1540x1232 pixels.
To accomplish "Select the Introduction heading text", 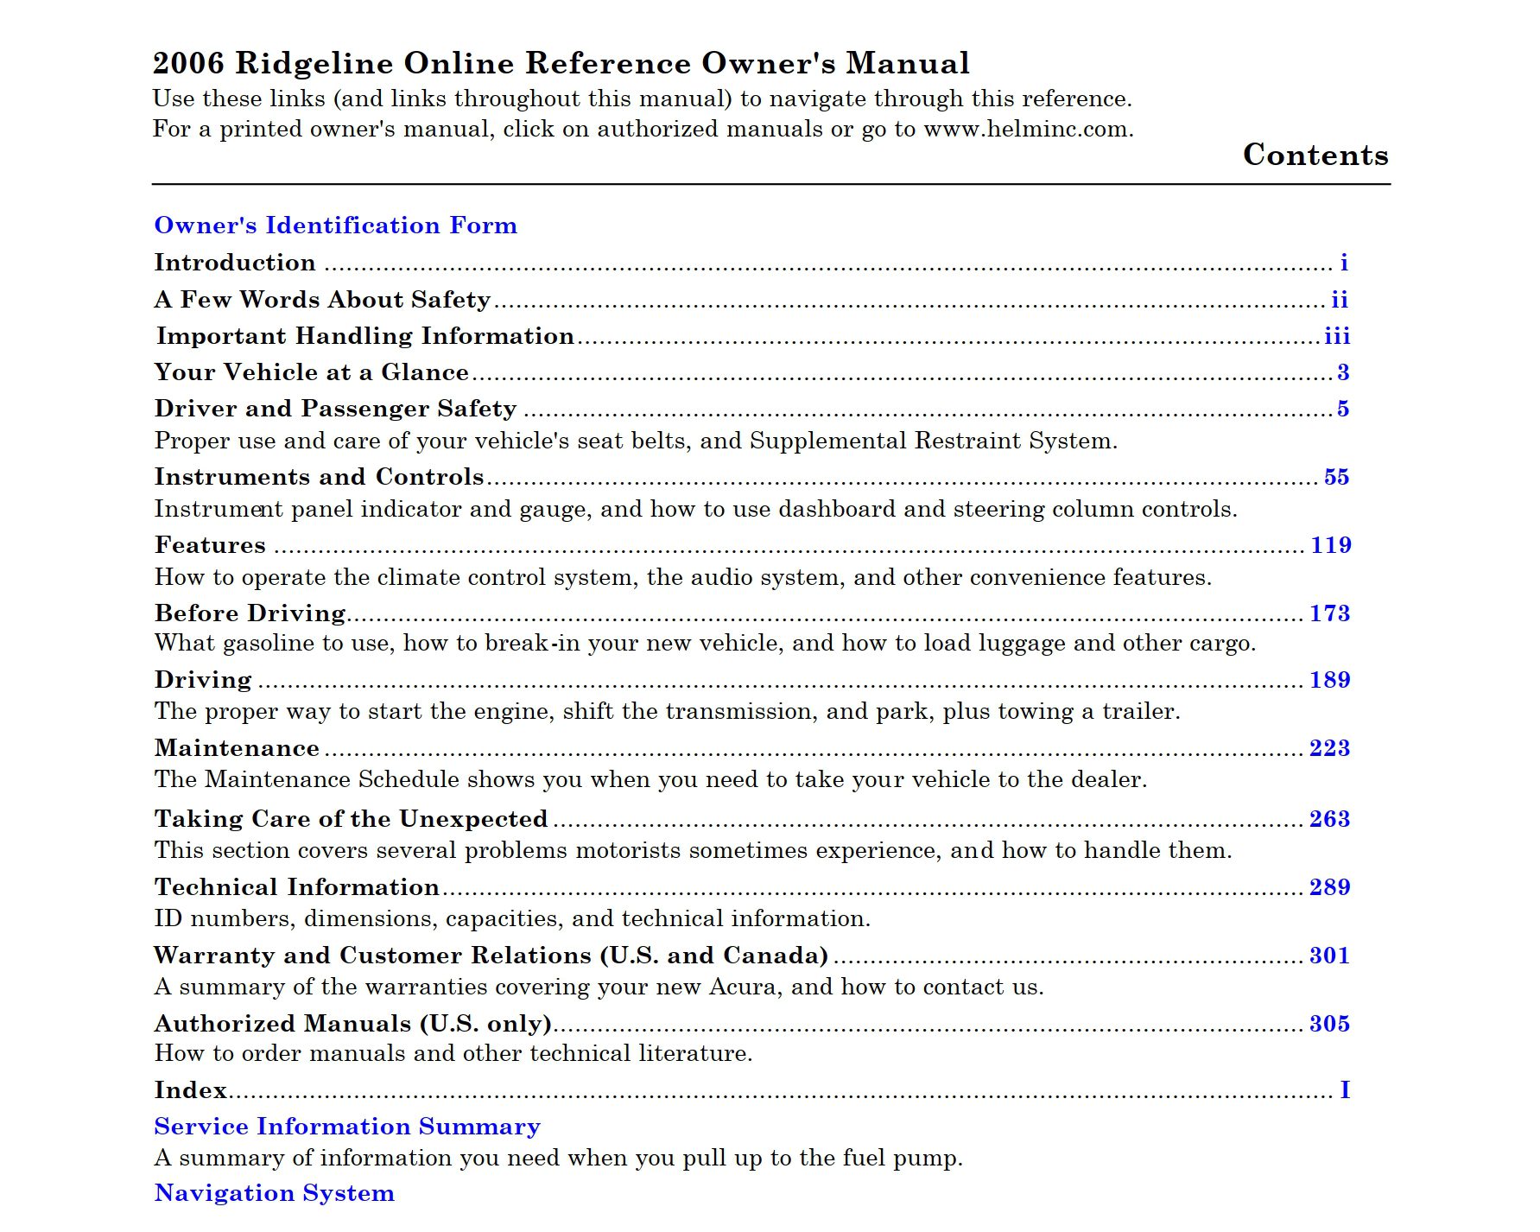I will click(x=235, y=263).
